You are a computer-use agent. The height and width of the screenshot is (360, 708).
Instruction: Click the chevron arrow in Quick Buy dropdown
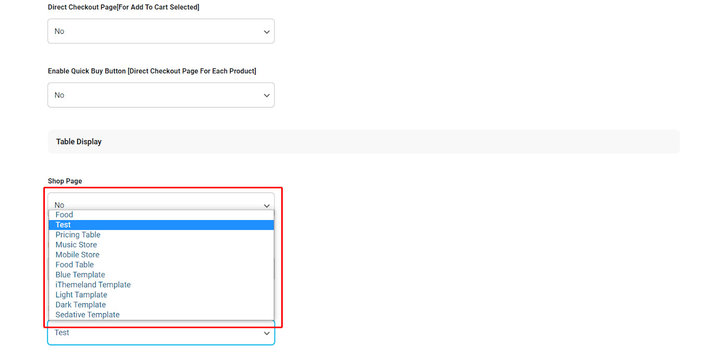(267, 95)
